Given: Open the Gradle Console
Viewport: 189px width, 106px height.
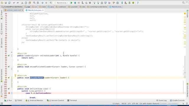Looking at the screenshot, I should coord(177,100).
